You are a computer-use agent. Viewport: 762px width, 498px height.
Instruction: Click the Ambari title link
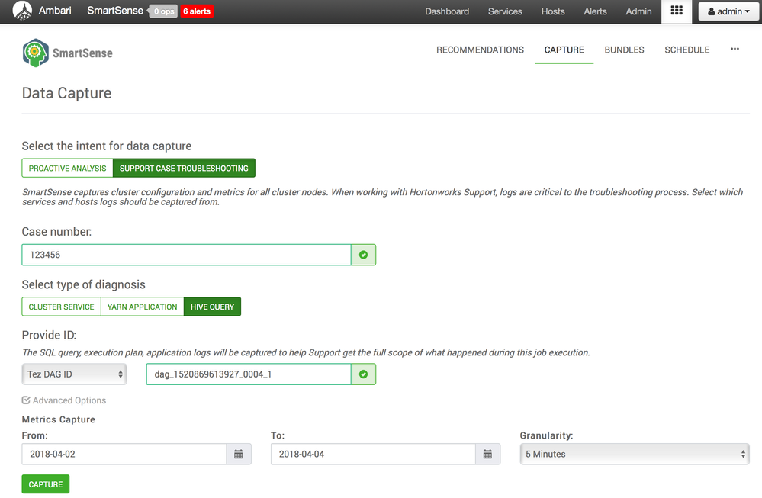click(x=55, y=10)
